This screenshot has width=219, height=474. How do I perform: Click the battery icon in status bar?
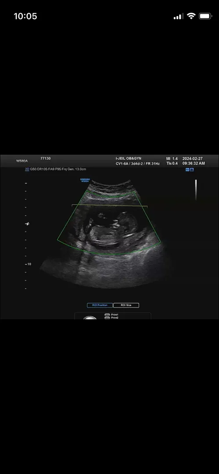(x=205, y=16)
